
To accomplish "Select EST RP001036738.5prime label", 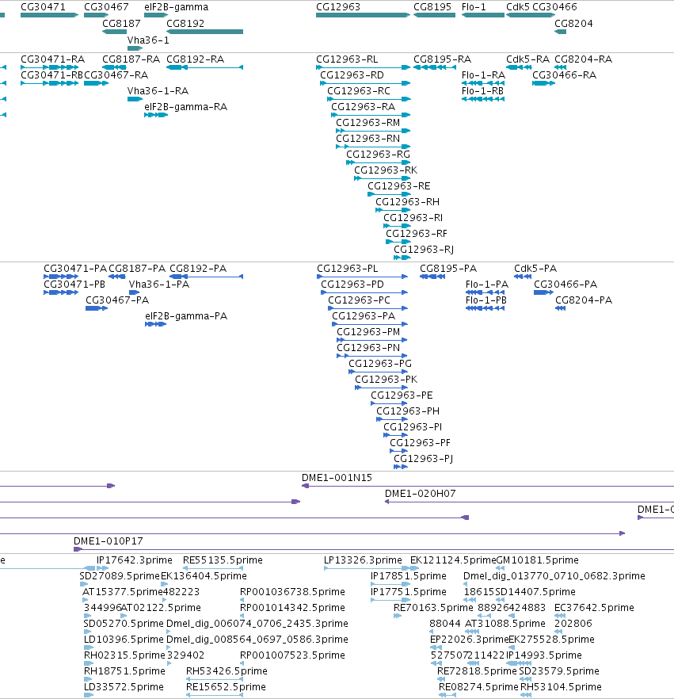I will (x=292, y=592).
